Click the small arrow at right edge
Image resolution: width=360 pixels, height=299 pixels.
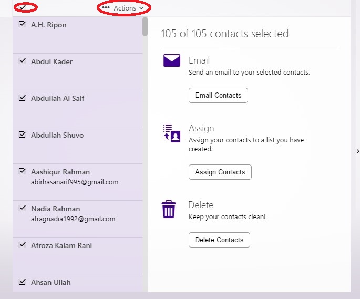click(357, 151)
